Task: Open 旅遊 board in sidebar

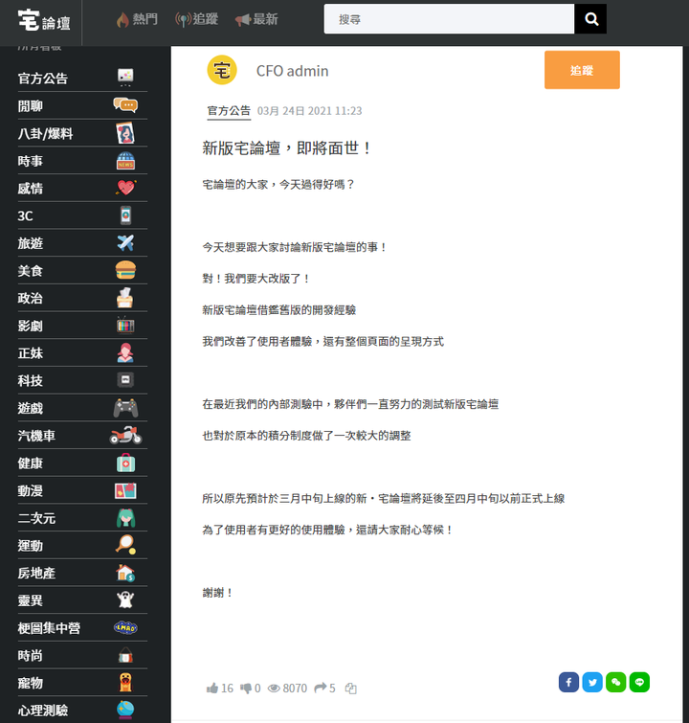Action: click(82, 243)
